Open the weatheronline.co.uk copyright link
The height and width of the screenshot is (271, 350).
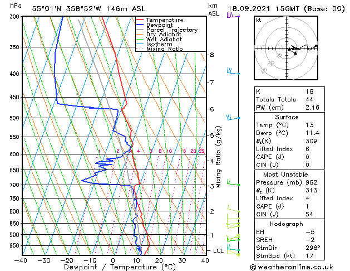(292, 267)
